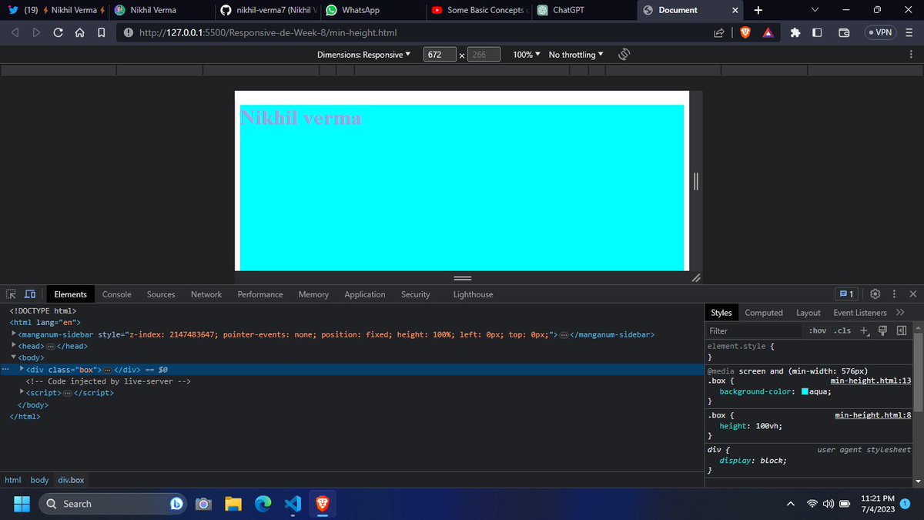Click the Filter styles input

point(755,330)
